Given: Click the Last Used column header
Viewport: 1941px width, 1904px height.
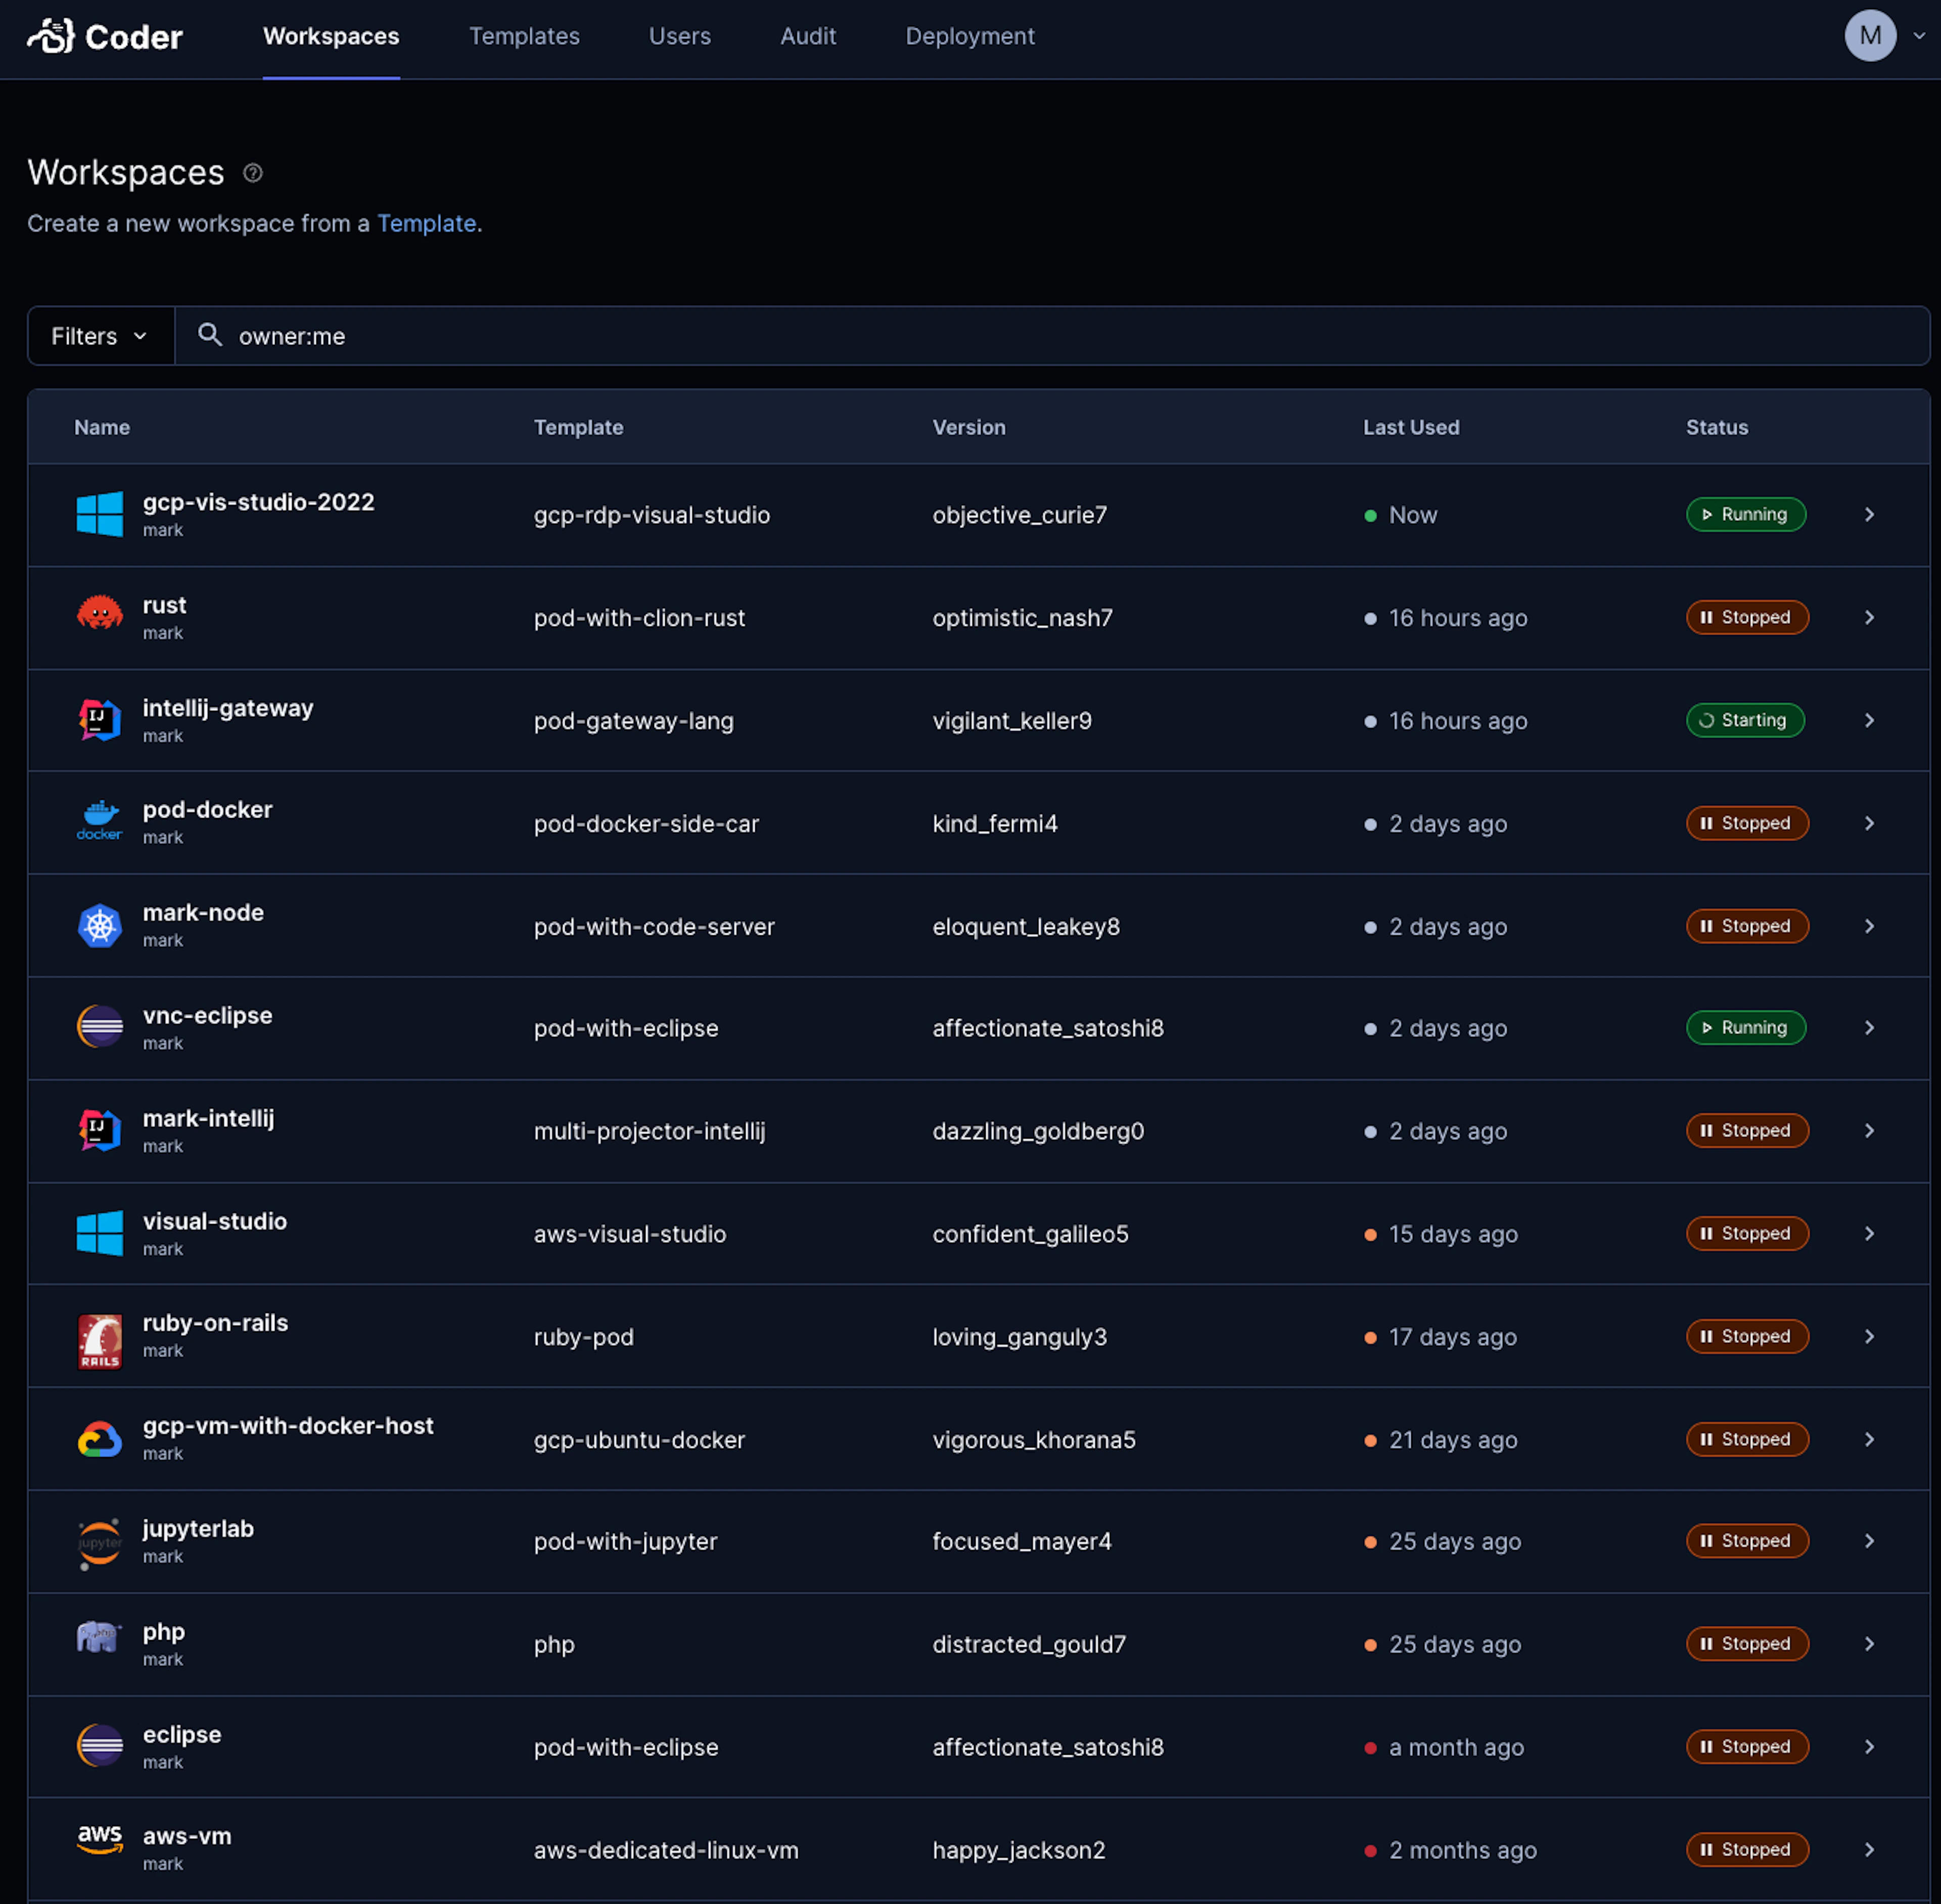Looking at the screenshot, I should click(1411, 427).
